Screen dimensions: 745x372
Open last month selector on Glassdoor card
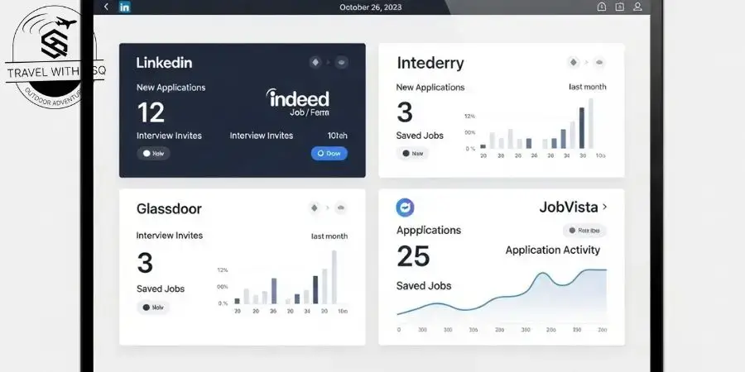329,236
